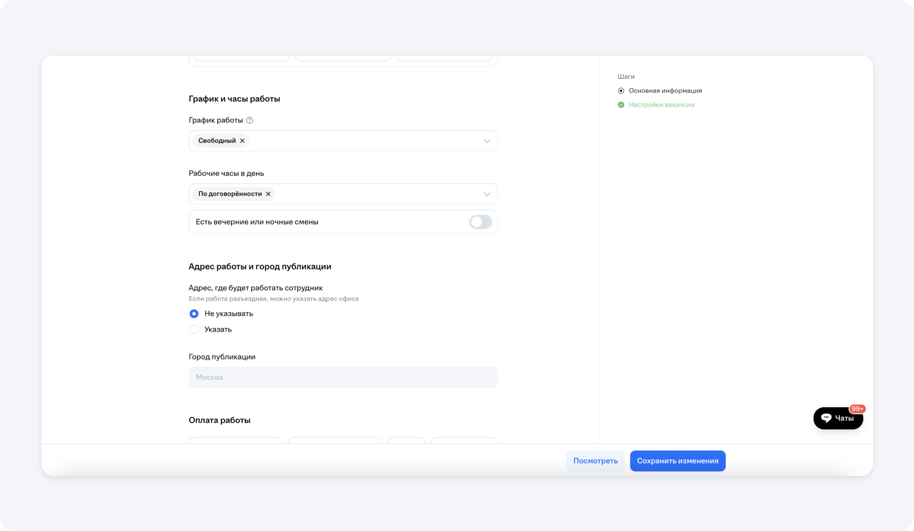The image size is (914, 531).
Task: Go to the Основная информация step
Action: [665, 91]
